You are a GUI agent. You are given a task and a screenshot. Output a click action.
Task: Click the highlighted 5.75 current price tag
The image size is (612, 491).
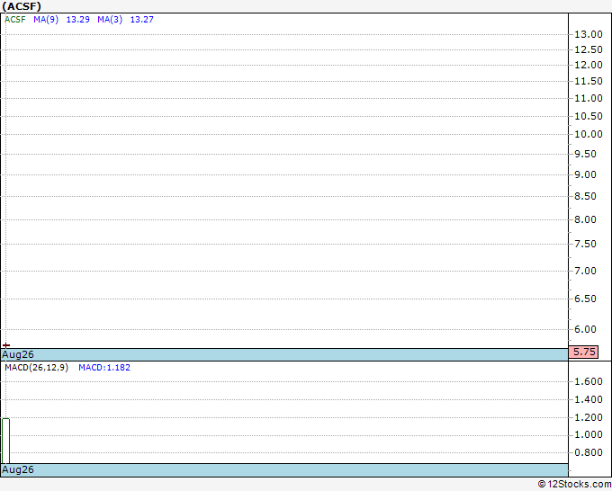pyautogui.click(x=583, y=353)
